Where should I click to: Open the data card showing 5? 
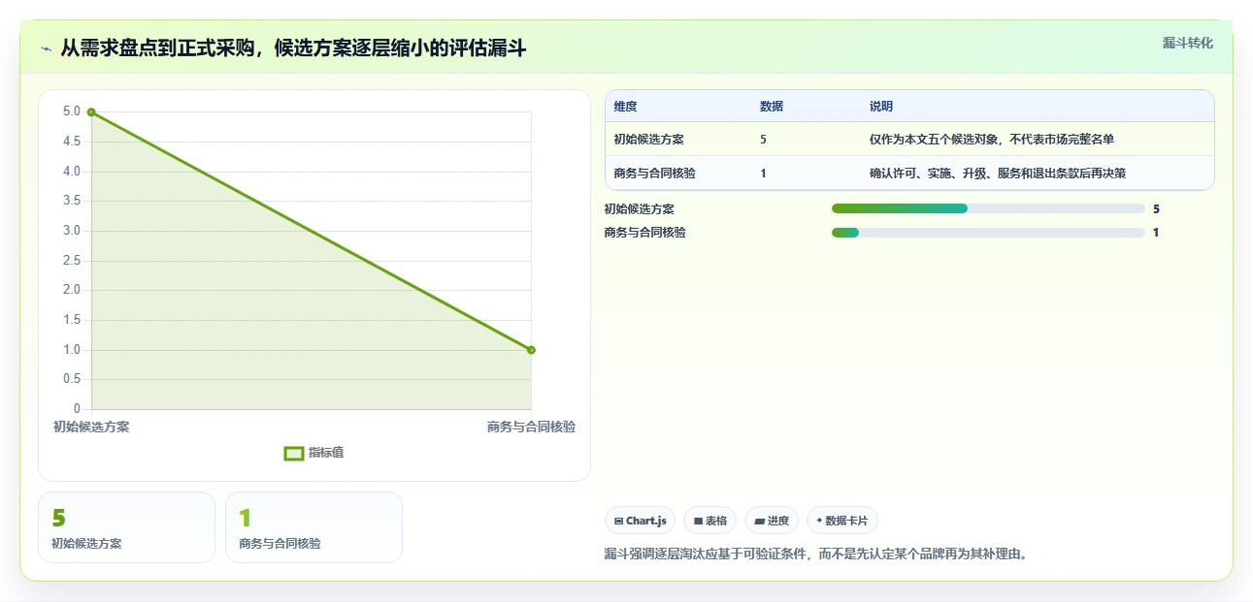pyautogui.click(x=126, y=527)
